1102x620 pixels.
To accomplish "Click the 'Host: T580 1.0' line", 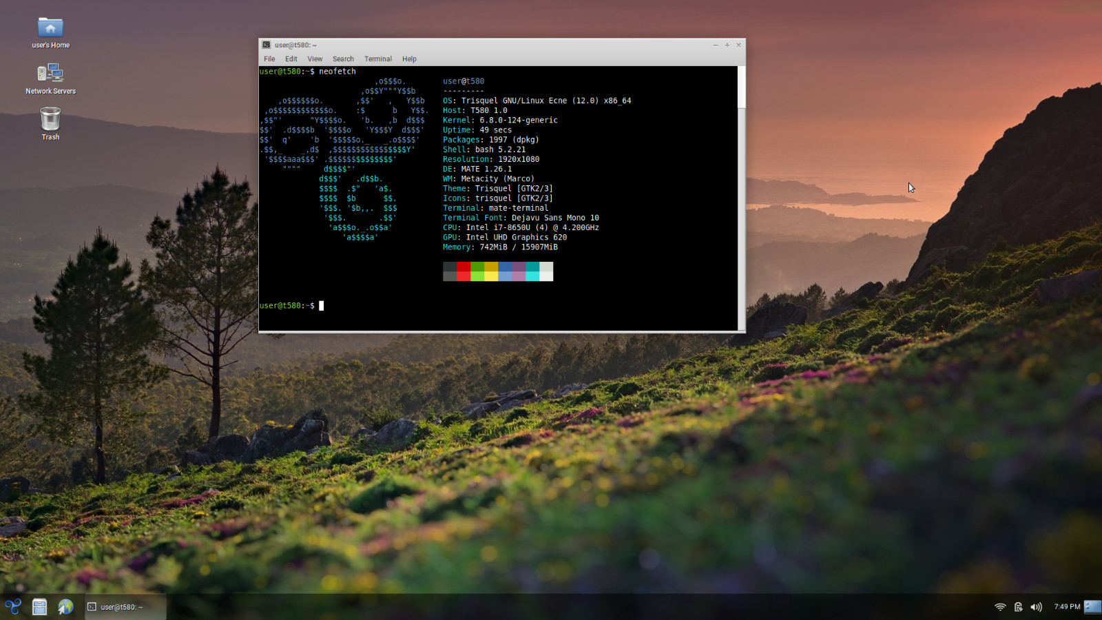I will coord(475,110).
